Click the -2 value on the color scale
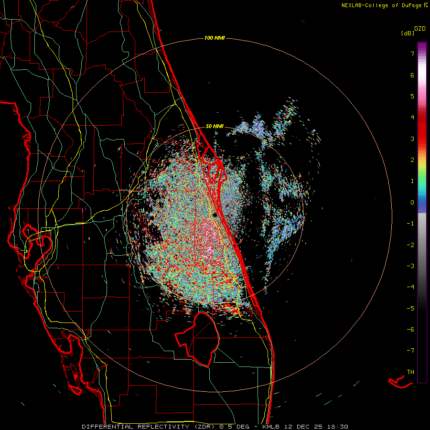 coord(410,245)
